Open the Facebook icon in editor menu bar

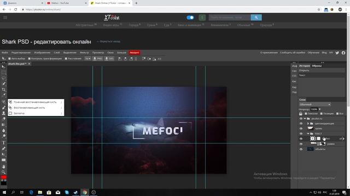343,53
